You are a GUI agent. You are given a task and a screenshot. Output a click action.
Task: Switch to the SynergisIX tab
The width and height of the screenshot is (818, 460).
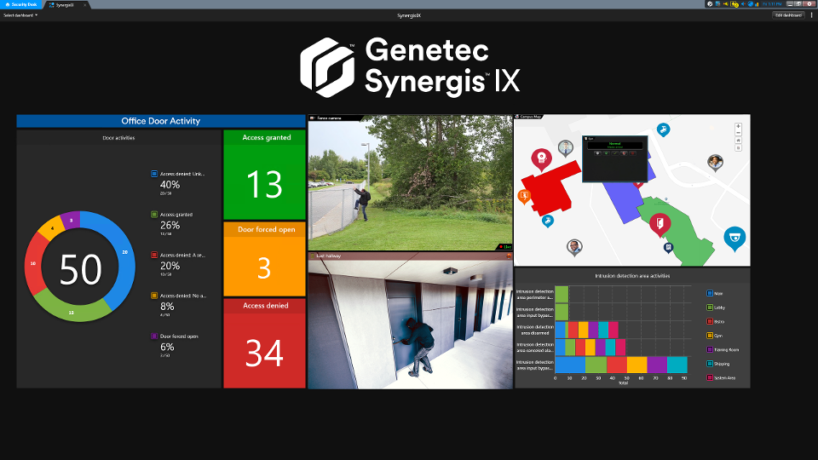click(63, 4)
